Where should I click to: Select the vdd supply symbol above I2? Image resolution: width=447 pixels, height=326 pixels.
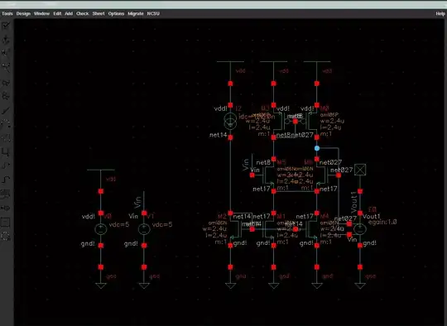tap(230, 61)
